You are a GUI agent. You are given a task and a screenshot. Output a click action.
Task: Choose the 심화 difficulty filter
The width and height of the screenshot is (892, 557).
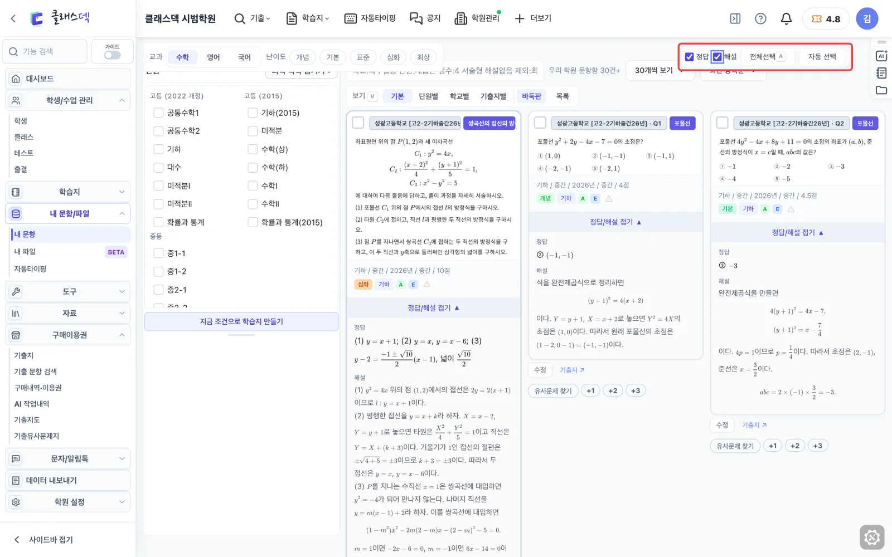[x=394, y=57]
